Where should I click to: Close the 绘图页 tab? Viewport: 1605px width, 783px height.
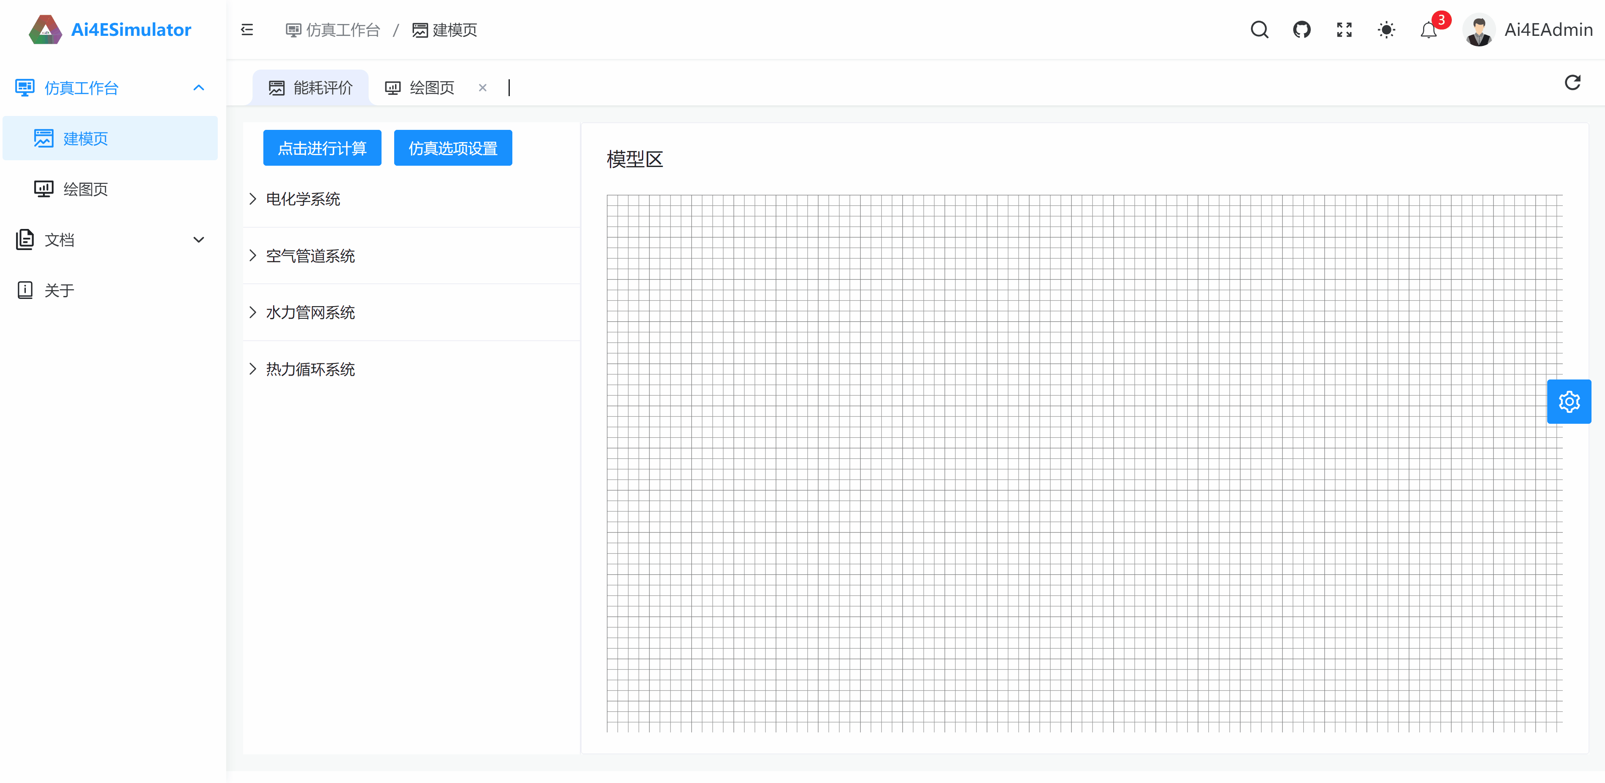[x=482, y=88]
